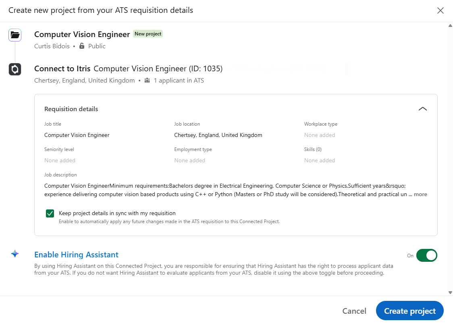Screen dimensions: 453x323
Task: Open the Enable Hiring Assistant link
Action: (x=76, y=255)
